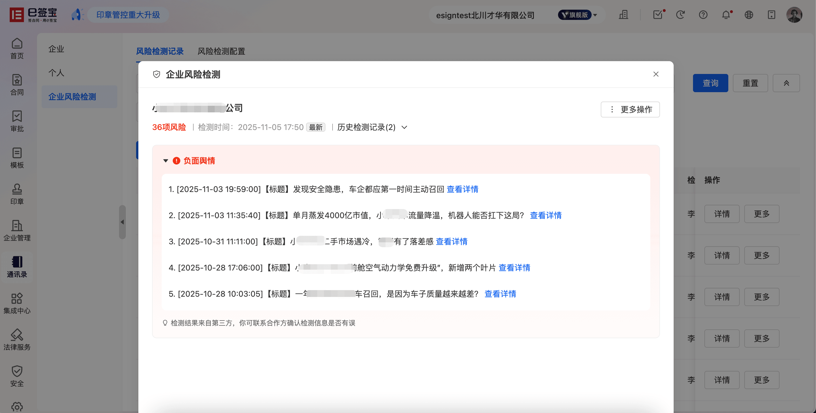The width and height of the screenshot is (816, 413).
Task: Collapse the 负面舆情 section triangle
Action: coord(165,161)
